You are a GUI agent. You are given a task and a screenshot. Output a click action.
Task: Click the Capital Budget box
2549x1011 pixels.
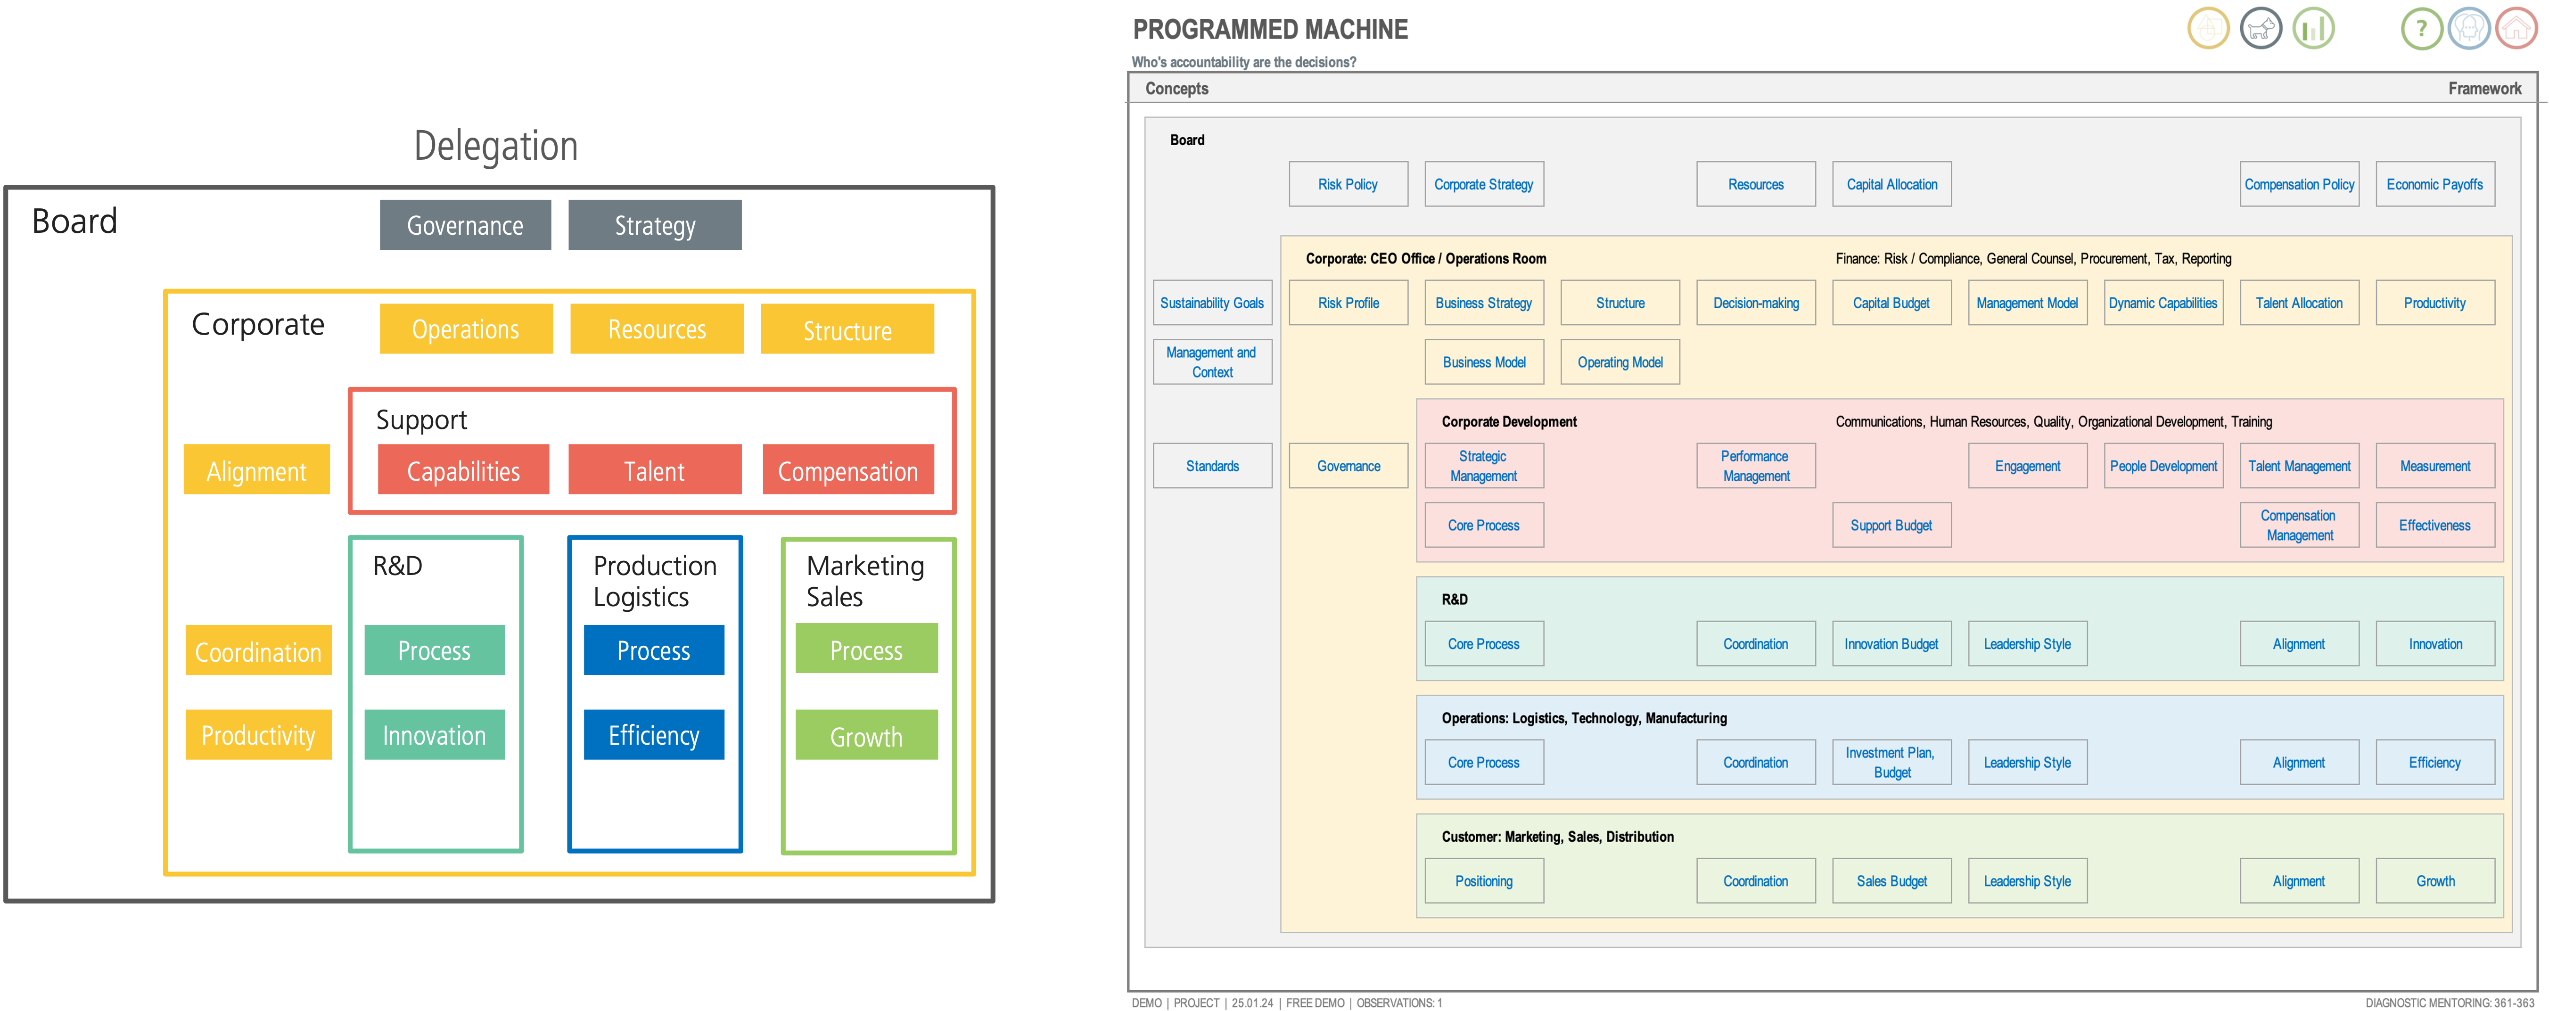click(1891, 303)
